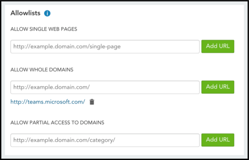Click the topmost green Add URL button

(x=218, y=46)
